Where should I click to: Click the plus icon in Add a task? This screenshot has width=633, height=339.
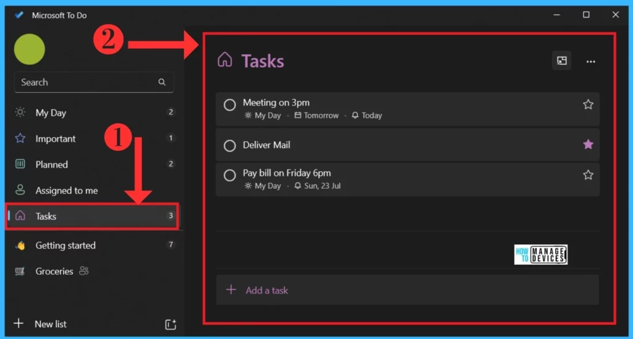231,290
